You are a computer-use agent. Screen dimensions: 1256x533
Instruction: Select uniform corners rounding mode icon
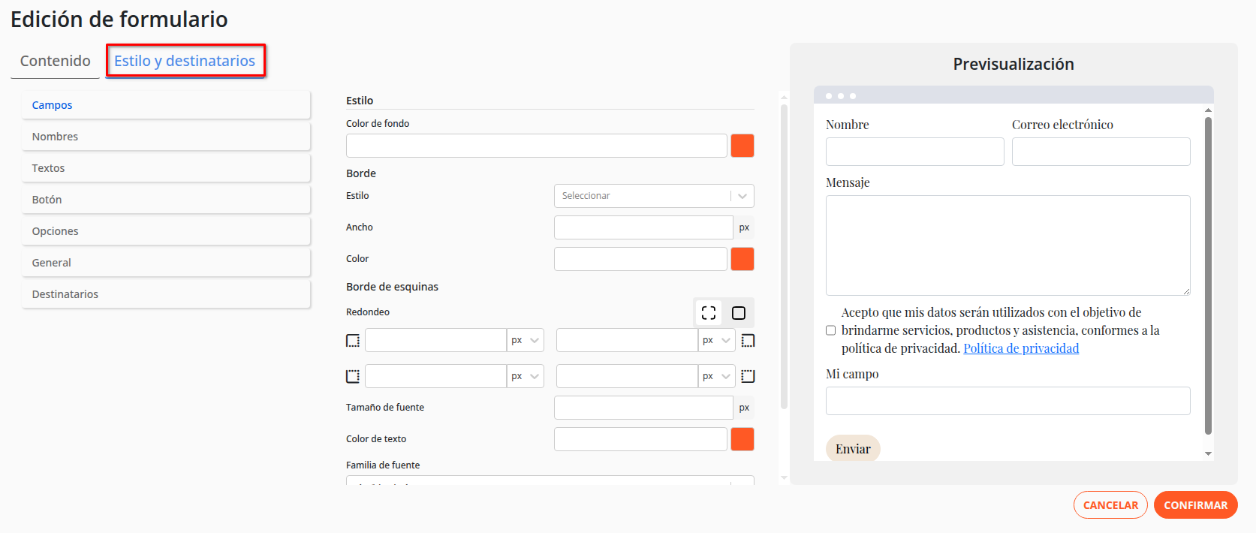pyautogui.click(x=739, y=312)
